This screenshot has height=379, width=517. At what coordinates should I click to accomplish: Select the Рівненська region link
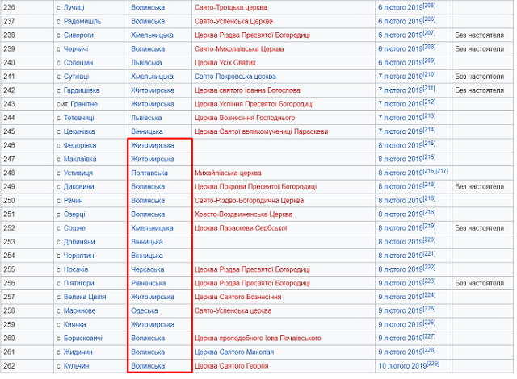point(149,284)
